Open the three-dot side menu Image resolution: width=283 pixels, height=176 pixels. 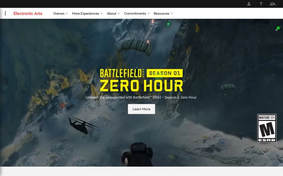tap(5, 13)
